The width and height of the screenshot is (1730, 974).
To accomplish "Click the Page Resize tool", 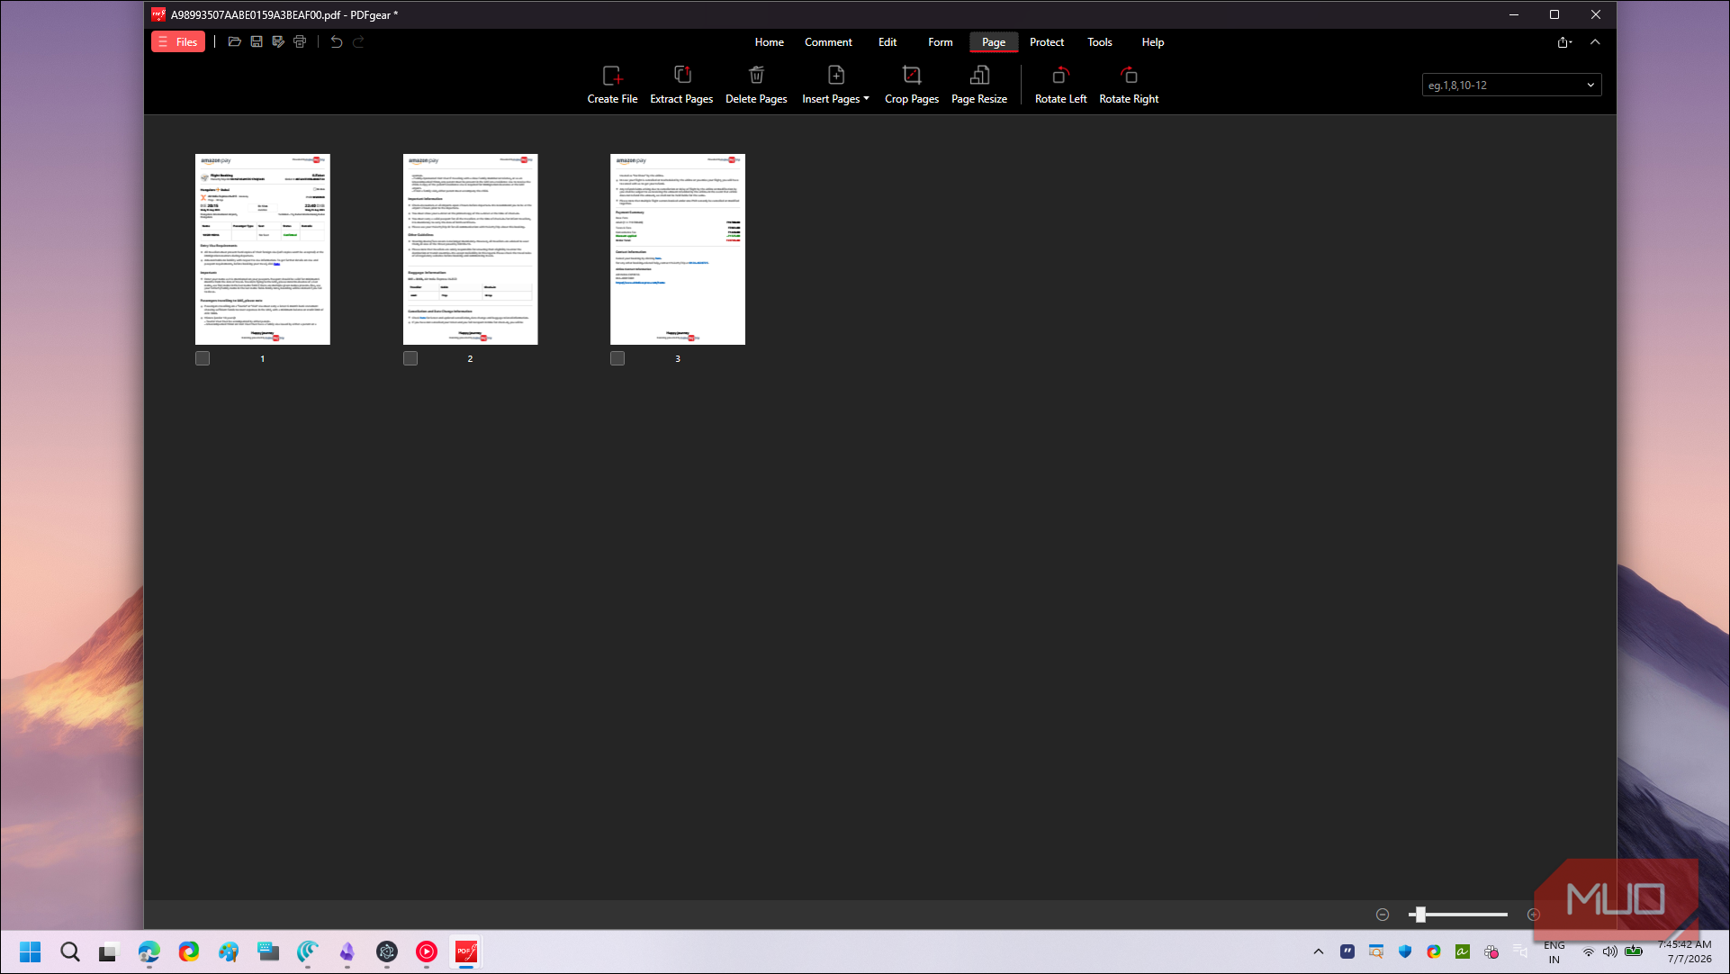I will (979, 85).
